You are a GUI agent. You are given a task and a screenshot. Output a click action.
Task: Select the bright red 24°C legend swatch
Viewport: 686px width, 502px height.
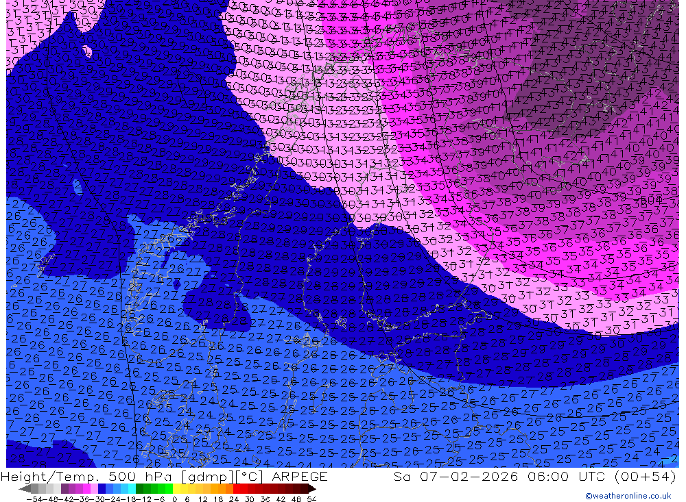[237, 488]
